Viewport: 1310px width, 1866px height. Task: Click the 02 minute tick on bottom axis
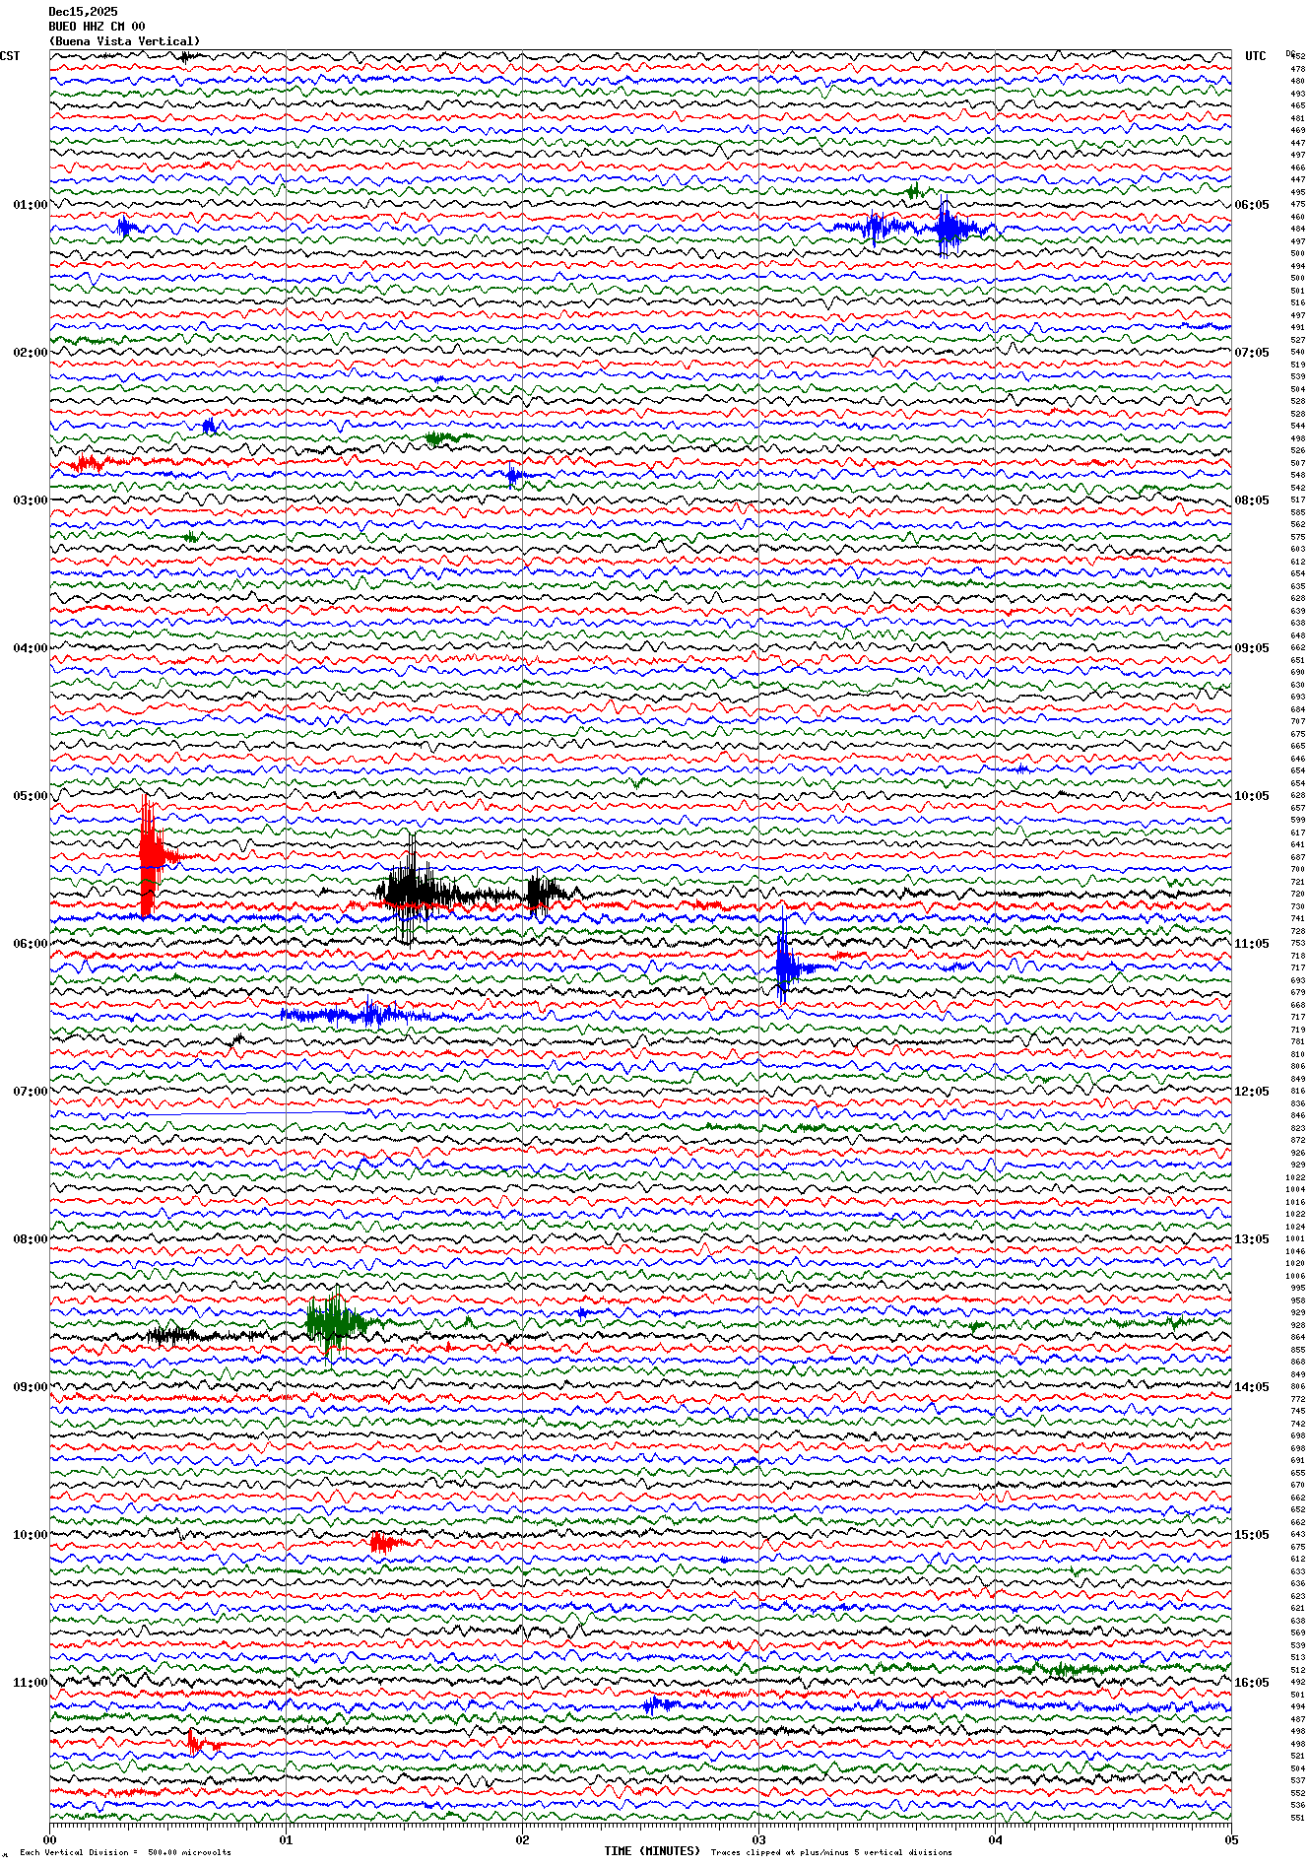tap(522, 1838)
